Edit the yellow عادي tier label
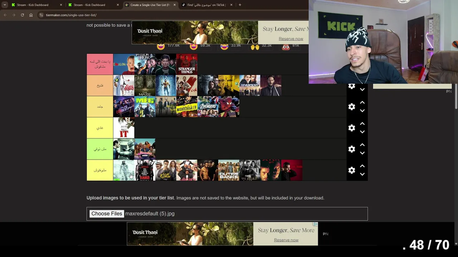Viewport: 458px width, 257px height. click(100, 128)
